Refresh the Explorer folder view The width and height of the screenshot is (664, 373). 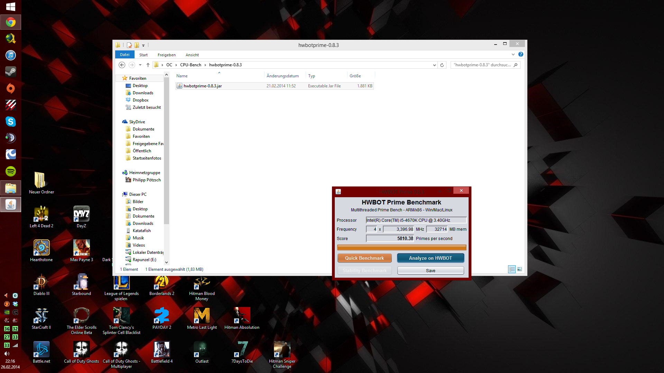pos(442,65)
